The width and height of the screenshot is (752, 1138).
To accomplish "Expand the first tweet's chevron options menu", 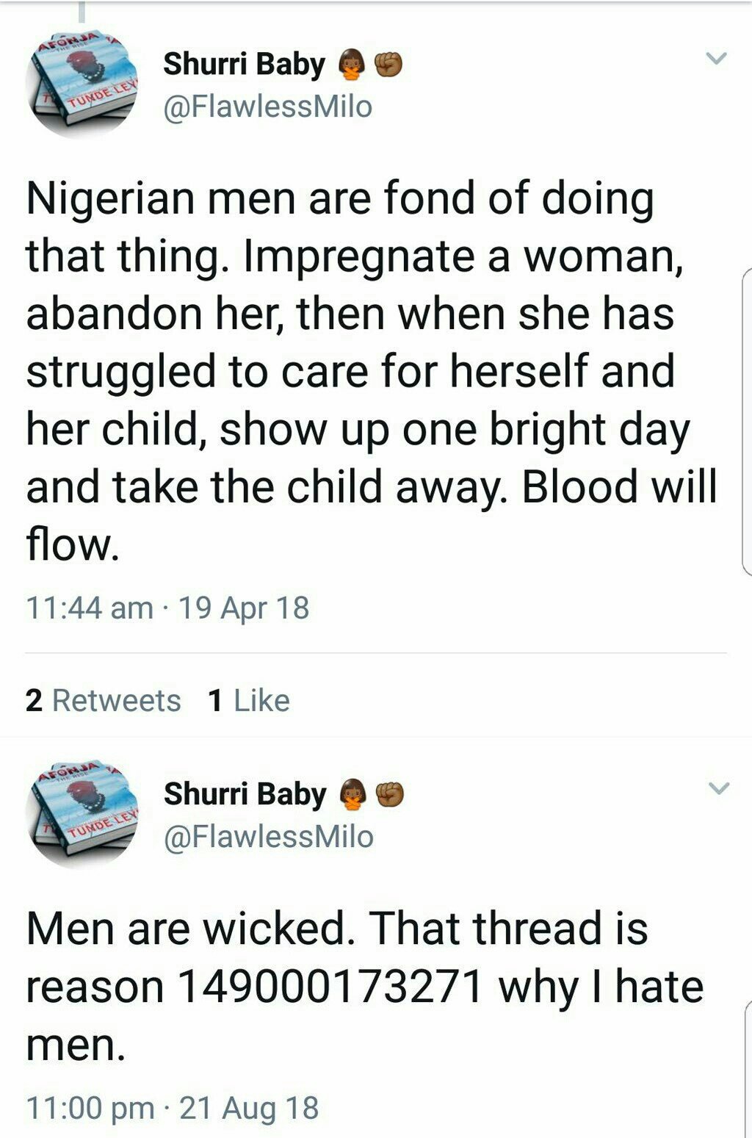I will tap(716, 58).
